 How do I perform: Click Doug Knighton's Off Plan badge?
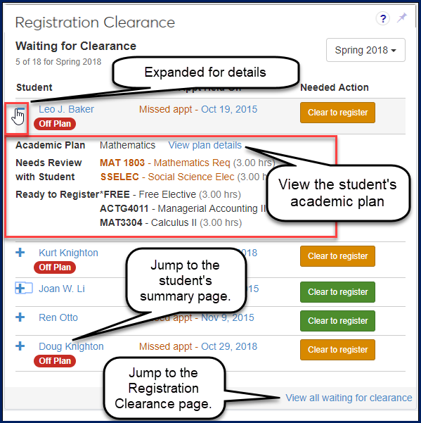tap(55, 360)
